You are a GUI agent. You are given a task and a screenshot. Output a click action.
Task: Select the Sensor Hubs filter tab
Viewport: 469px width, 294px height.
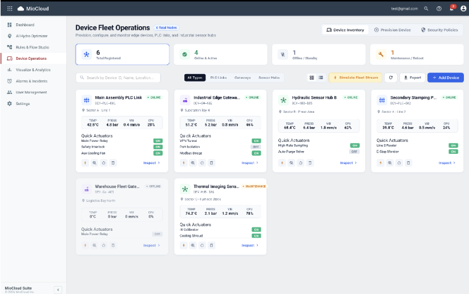tap(269, 77)
